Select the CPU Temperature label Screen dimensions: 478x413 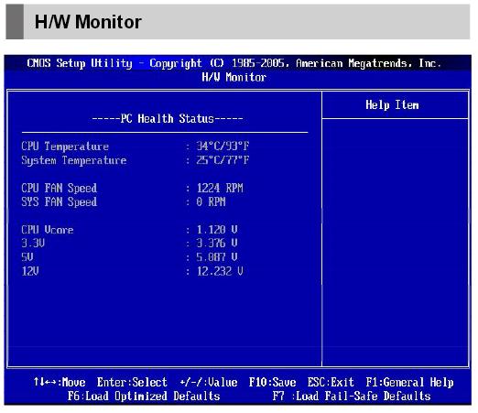pos(65,147)
